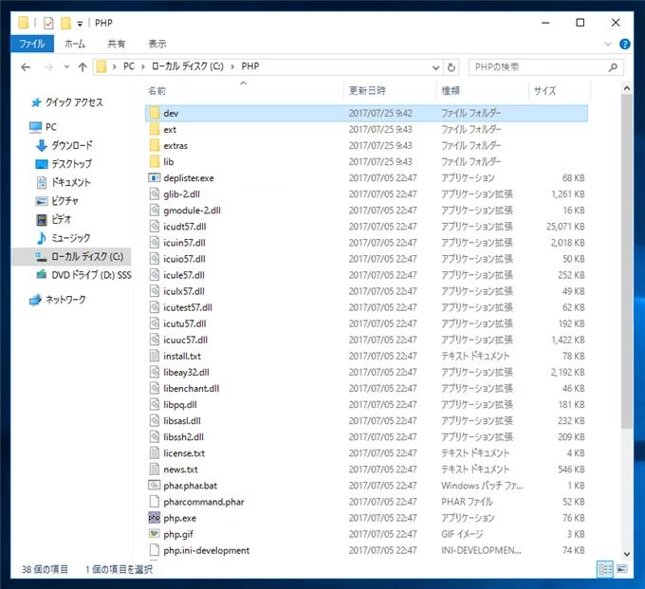Click the php.gif image icon
This screenshot has height=589, width=645.
tap(155, 534)
